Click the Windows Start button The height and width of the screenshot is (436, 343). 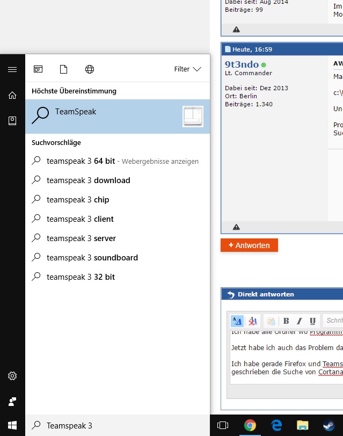[x=12, y=425]
